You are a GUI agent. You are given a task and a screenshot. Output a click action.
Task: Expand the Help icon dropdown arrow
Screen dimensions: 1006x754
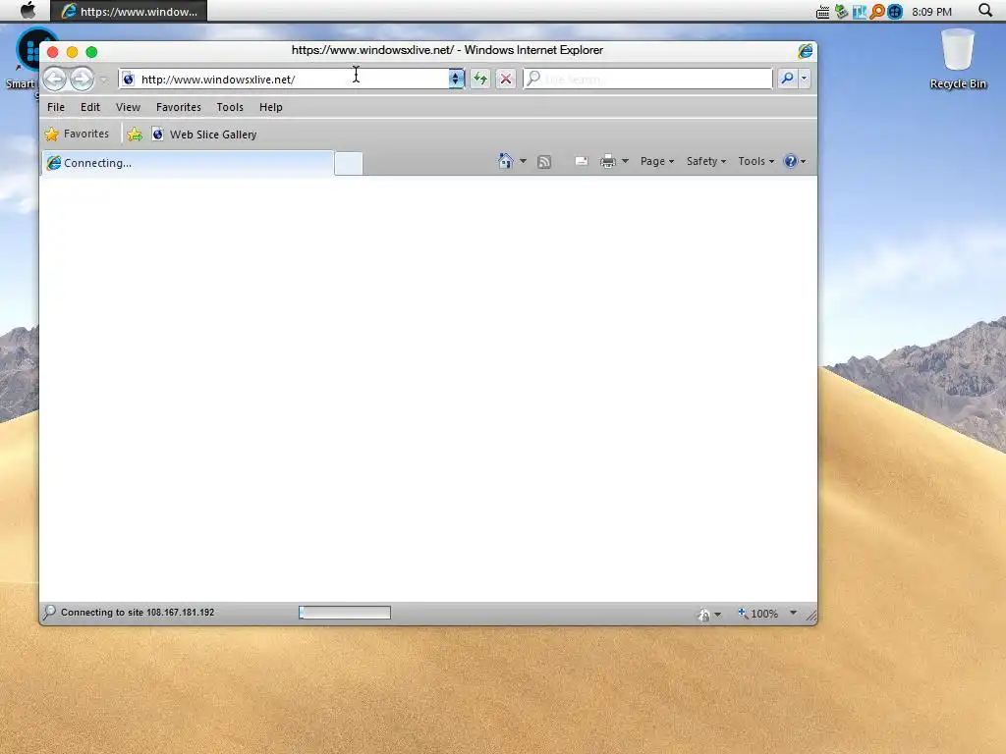[803, 162]
